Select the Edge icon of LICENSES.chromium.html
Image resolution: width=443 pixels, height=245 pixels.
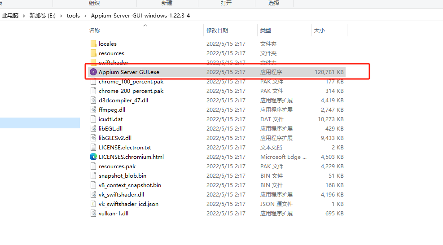(x=93, y=157)
